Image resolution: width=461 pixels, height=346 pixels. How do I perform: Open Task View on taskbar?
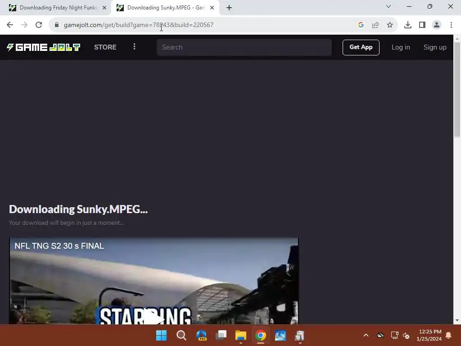(x=221, y=335)
